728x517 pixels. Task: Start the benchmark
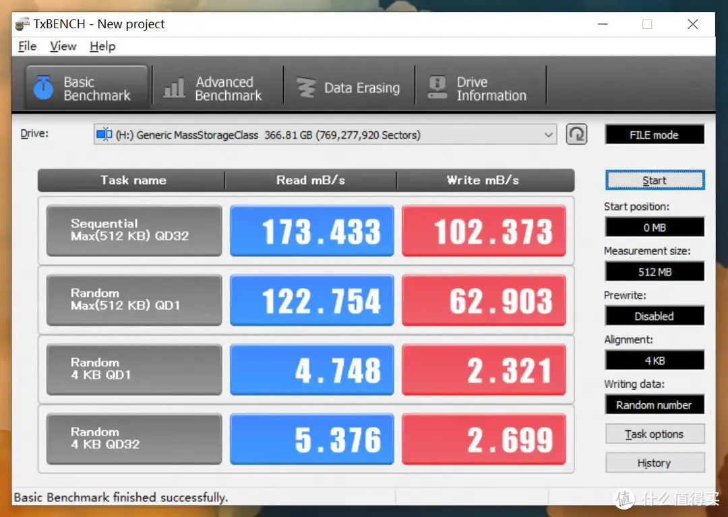click(x=655, y=180)
